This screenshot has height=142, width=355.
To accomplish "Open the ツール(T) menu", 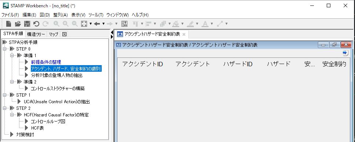I will click(96, 15).
